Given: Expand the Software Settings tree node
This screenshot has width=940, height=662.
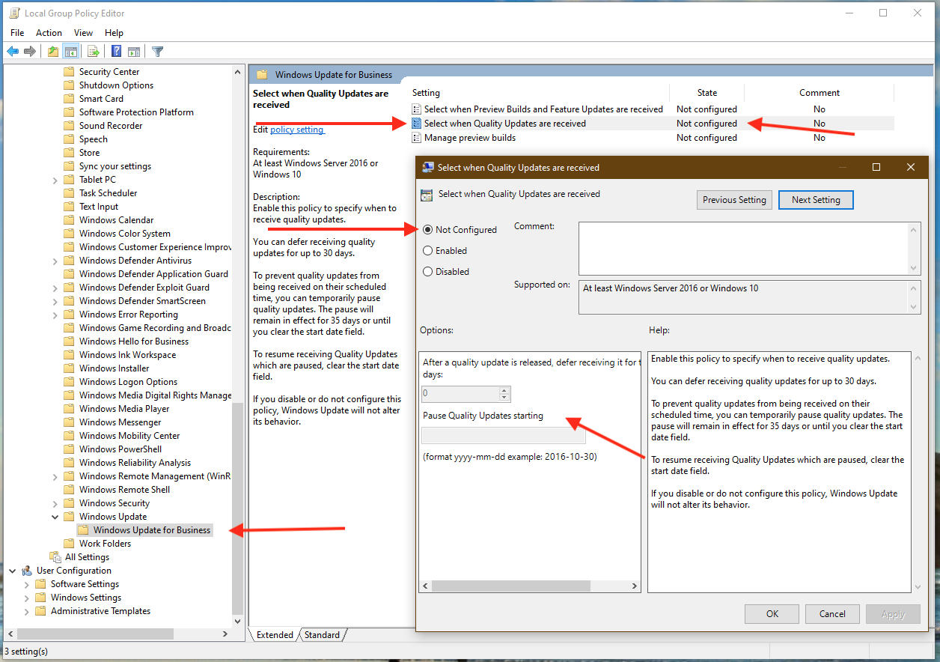Looking at the screenshot, I should 27,584.
